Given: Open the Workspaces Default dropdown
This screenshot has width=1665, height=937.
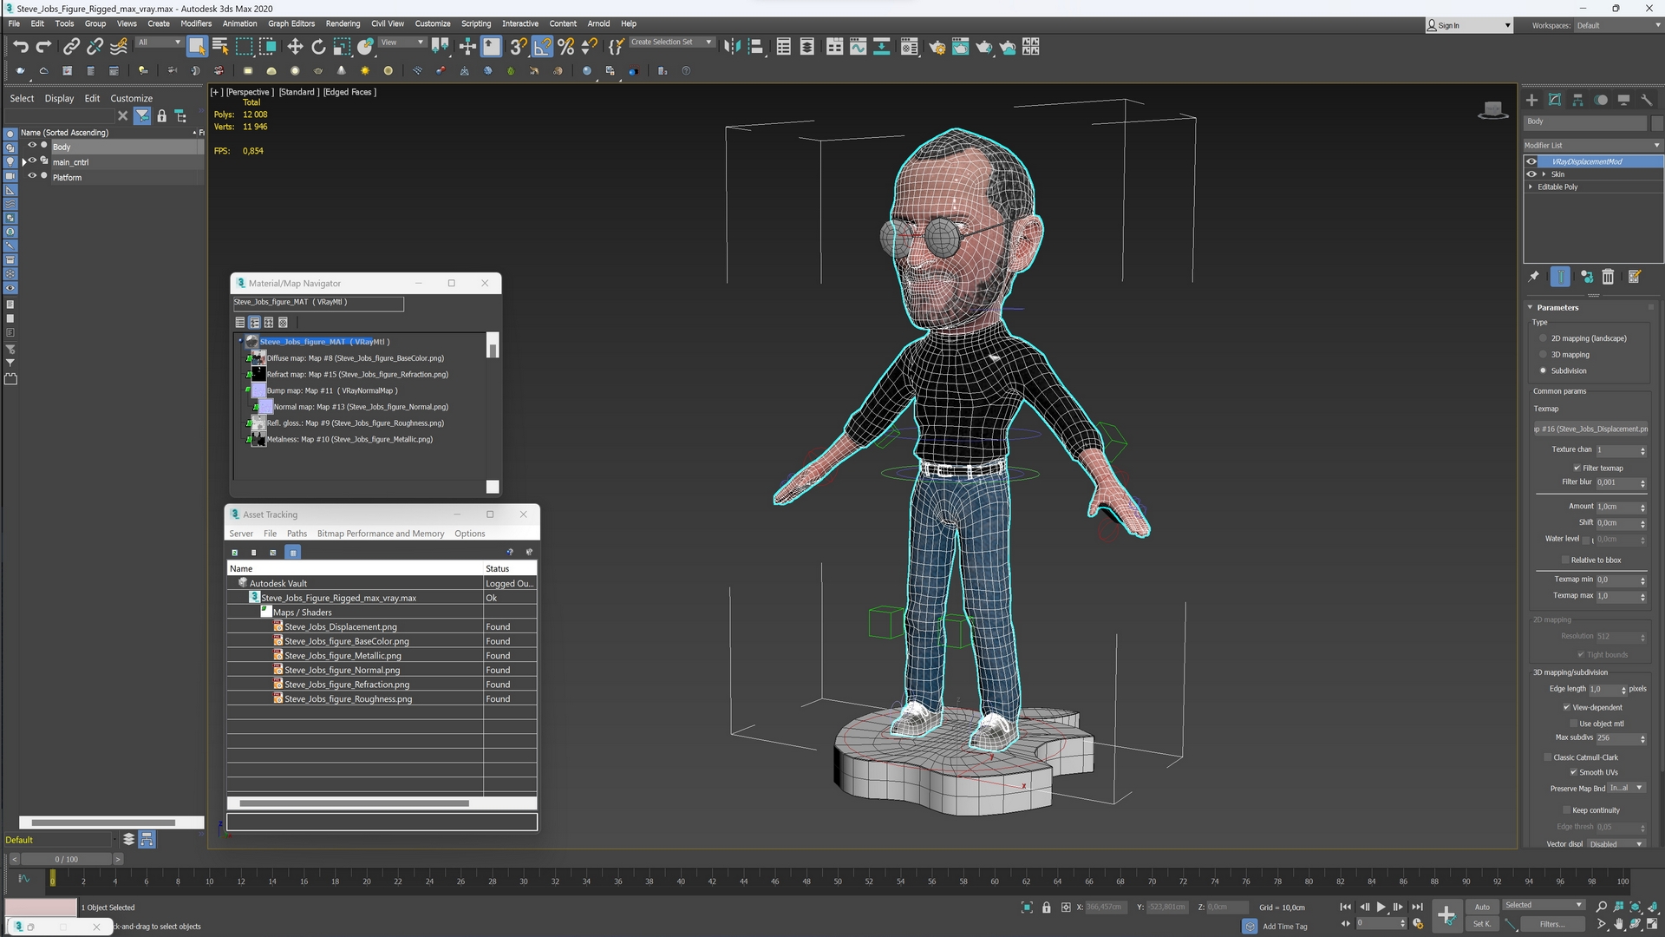Looking at the screenshot, I should pos(1618,25).
